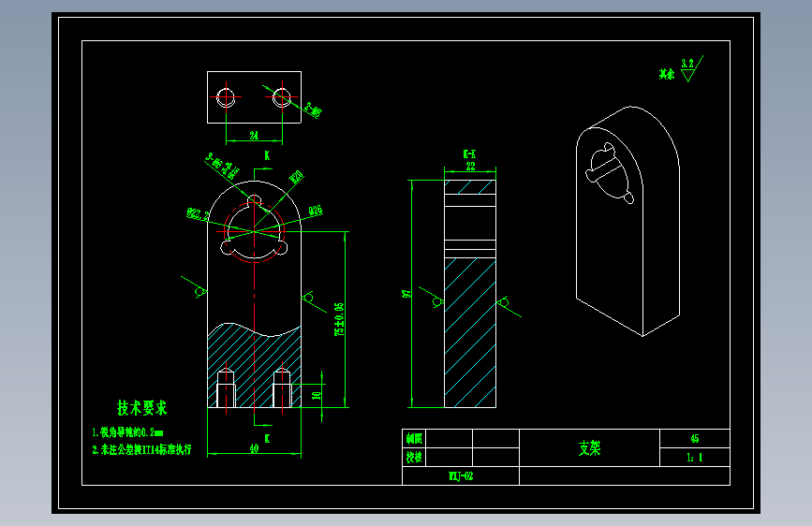Click the "1:1" scale cell
812x526 pixels.
[694, 457]
